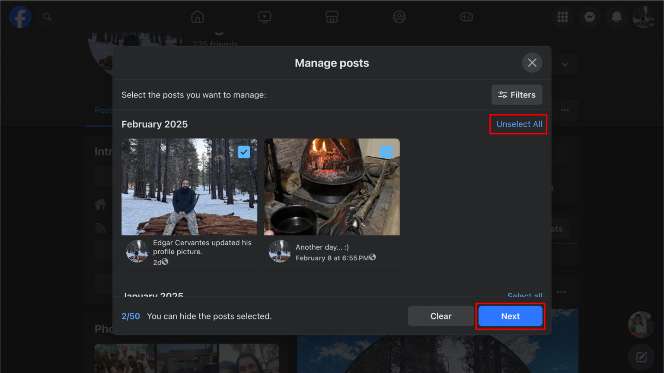Open the Filters panel

(517, 95)
